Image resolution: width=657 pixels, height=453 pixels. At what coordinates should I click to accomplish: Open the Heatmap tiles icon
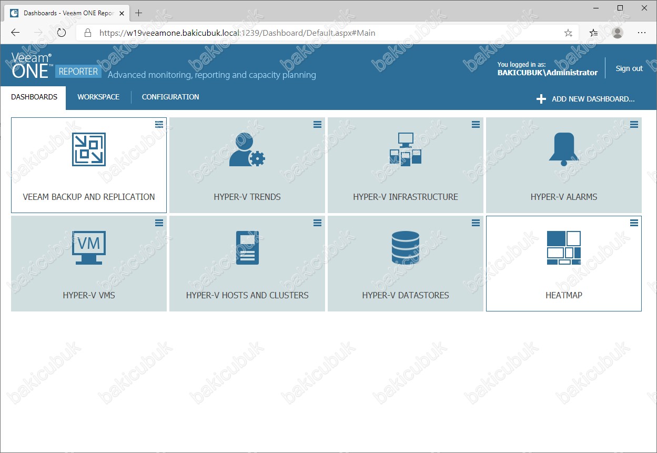[x=564, y=248]
